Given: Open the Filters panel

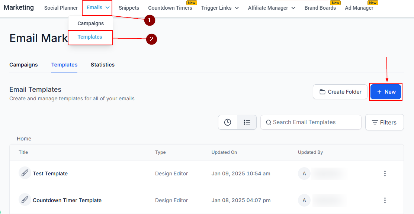Looking at the screenshot, I should tap(384, 122).
